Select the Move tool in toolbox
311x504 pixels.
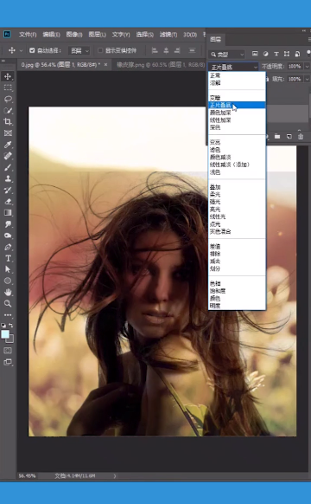click(x=8, y=76)
